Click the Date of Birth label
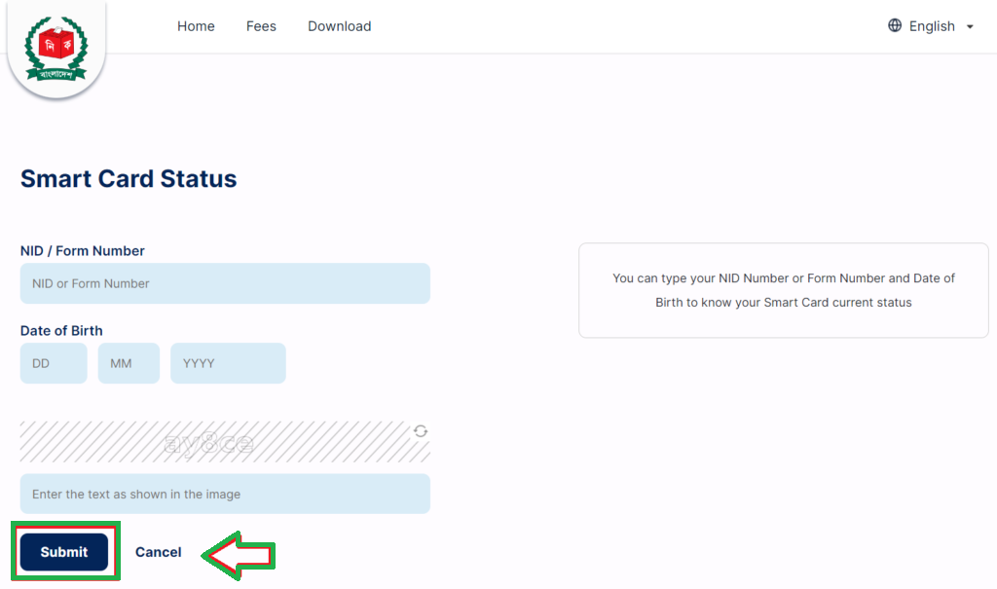The width and height of the screenshot is (997, 589). tap(61, 331)
